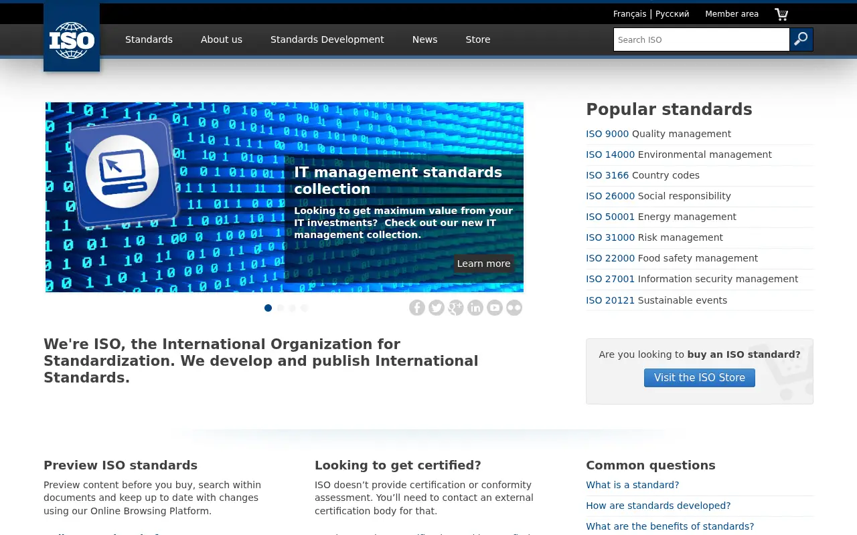Click the ISO logo to go home
Image resolution: width=857 pixels, height=535 pixels.
pyautogui.click(x=72, y=37)
